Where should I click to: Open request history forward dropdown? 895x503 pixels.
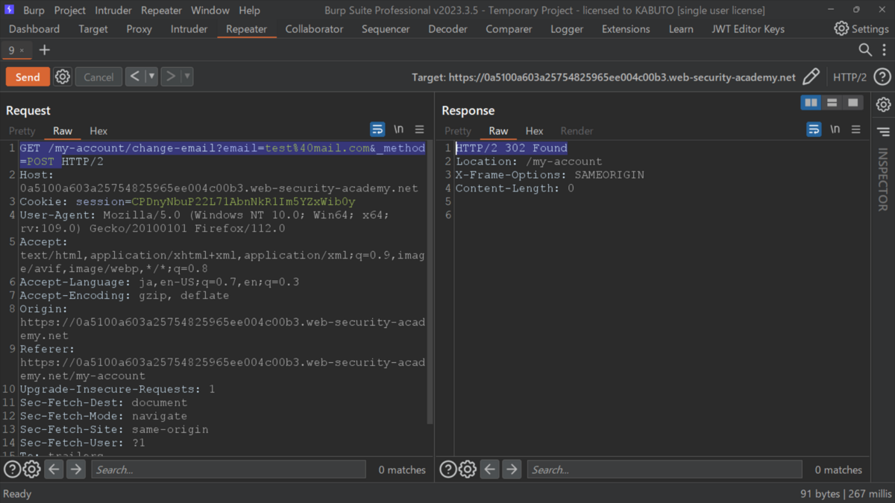pos(186,77)
